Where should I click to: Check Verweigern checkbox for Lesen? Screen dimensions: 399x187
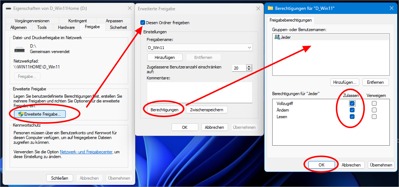374,117
